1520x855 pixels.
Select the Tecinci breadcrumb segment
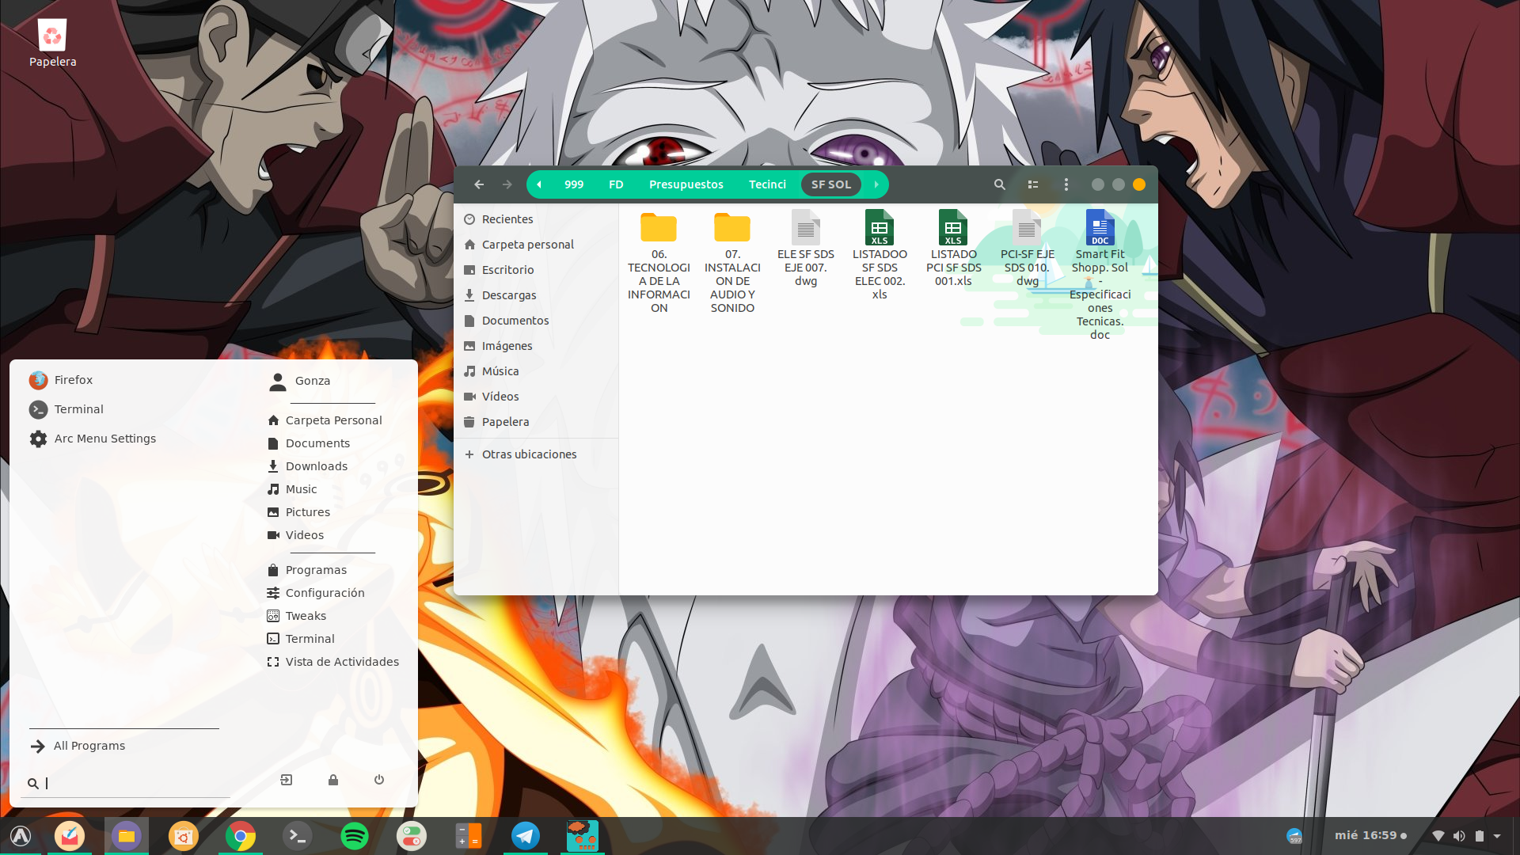(766, 184)
